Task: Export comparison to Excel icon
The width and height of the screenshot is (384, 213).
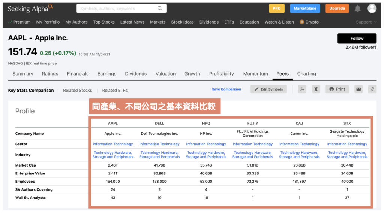Action: click(316, 89)
